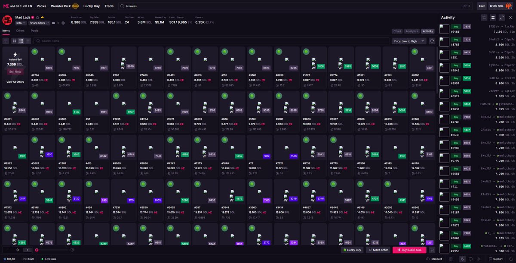The height and width of the screenshot is (263, 516).
Task: Refresh the item listings
Action: 432,41
